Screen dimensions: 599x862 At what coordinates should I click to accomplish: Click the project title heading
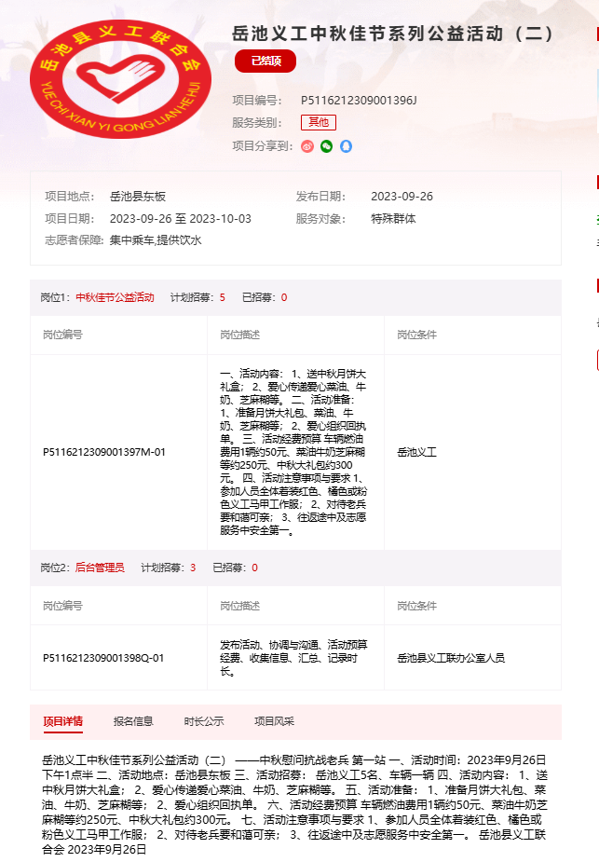[x=393, y=34]
